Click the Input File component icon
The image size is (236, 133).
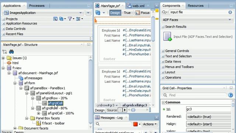click(x=167, y=36)
